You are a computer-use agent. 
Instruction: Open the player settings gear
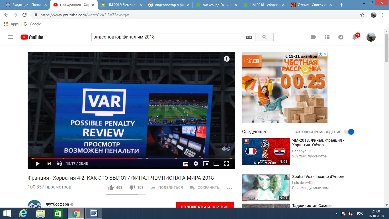point(196,164)
